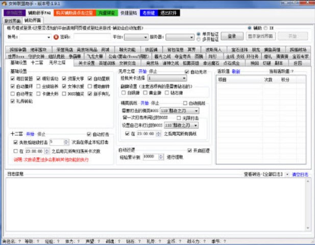315x245 pixels.
Task: Open the 十二宫 settings tab
Action: point(37,63)
